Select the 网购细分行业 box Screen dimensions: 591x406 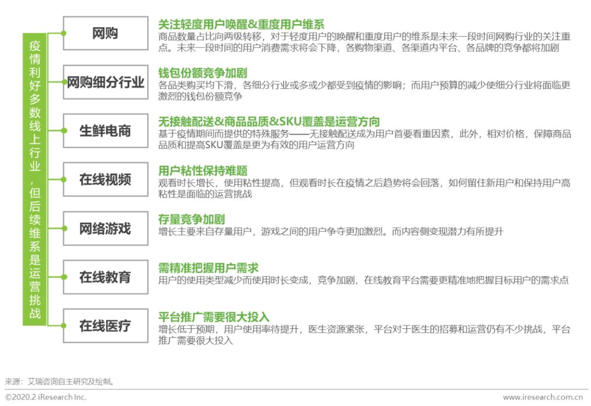(x=105, y=83)
